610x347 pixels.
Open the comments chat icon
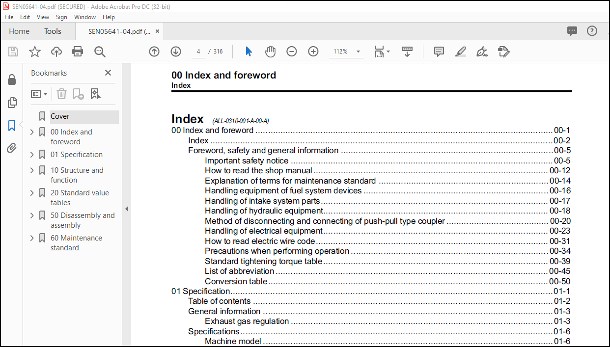(572, 31)
